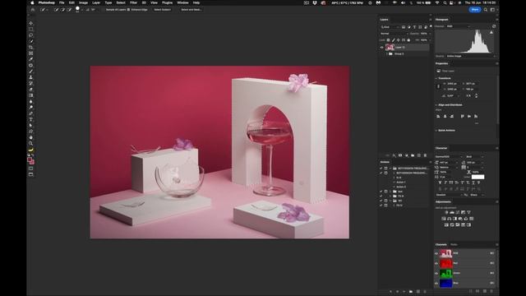Toggle Red channel visibility eye
Image resolution: width=526 pixels, height=296 pixels.
point(436,263)
